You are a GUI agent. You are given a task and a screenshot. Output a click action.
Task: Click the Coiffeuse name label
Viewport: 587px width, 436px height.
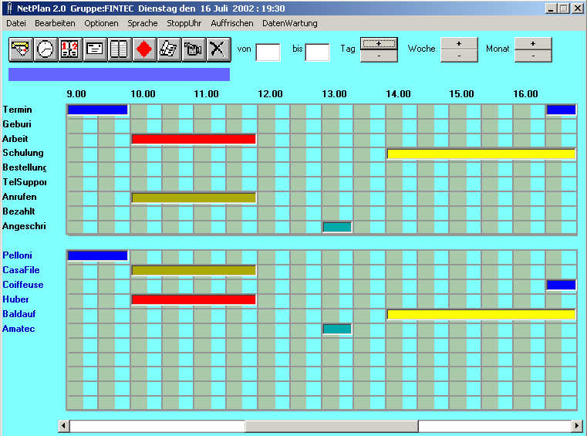click(x=23, y=285)
